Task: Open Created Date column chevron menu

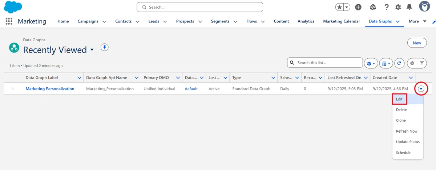Action: (x=411, y=78)
